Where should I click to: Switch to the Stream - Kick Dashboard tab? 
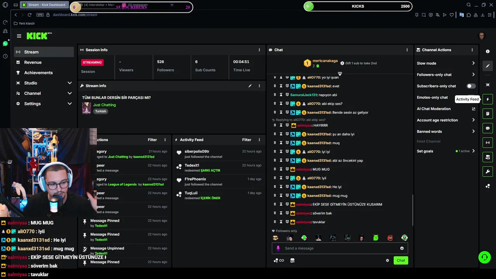pos(44,5)
